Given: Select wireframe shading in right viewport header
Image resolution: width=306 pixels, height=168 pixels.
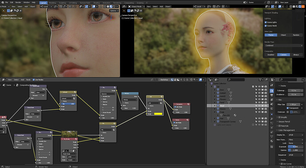Looking at the screenshot, I should pos(290,7).
